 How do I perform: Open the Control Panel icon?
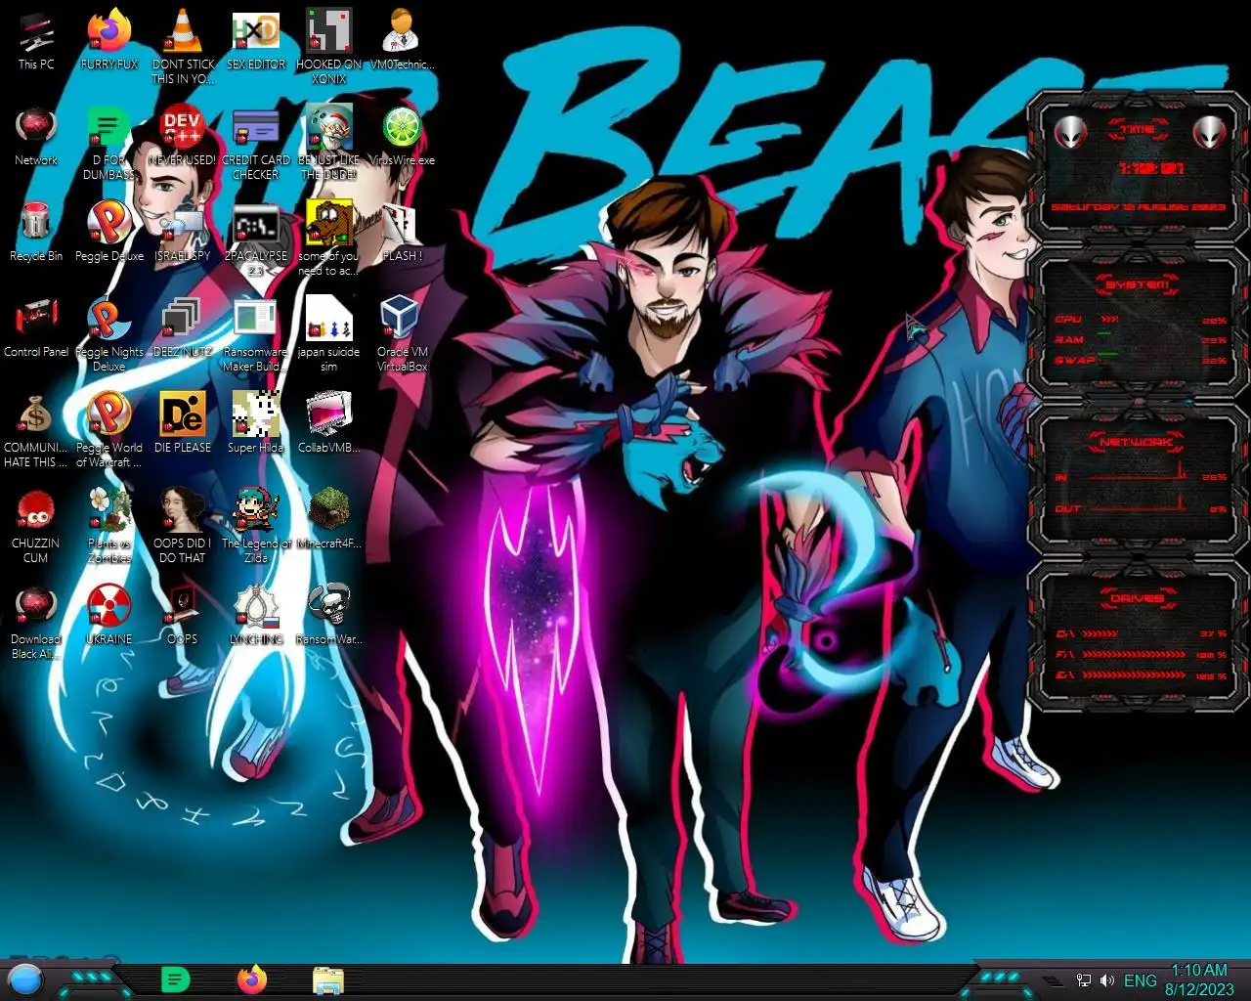(x=36, y=326)
